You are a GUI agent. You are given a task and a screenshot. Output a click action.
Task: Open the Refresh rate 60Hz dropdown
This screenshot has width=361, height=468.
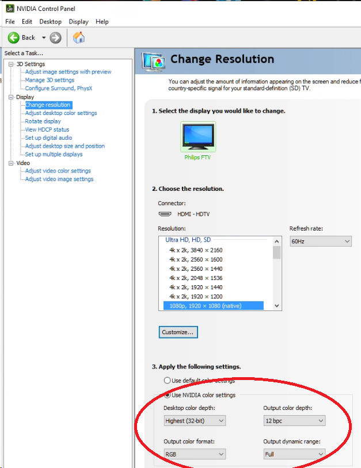tap(321, 241)
